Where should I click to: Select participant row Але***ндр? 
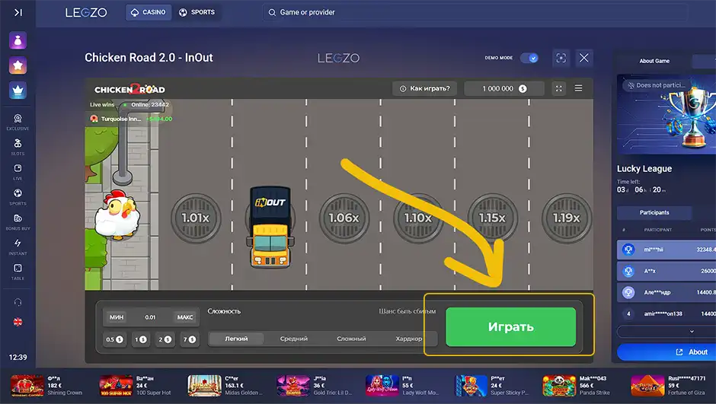coord(666,292)
